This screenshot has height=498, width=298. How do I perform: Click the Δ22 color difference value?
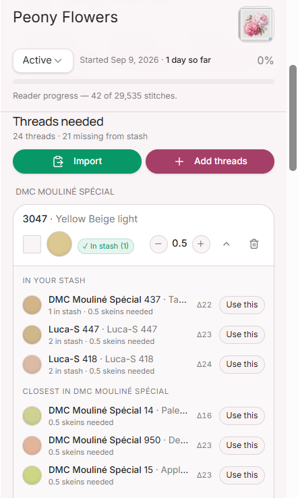coord(204,305)
